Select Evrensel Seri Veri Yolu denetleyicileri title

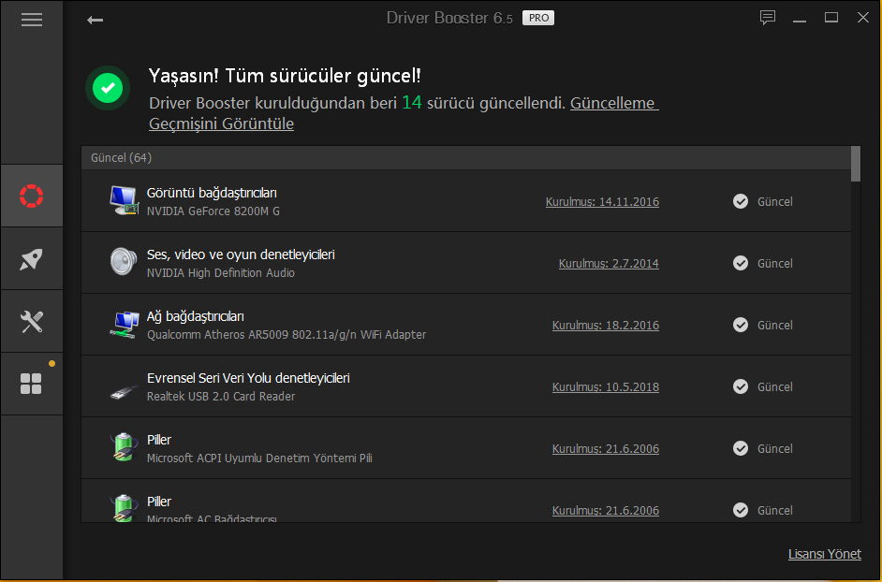pos(248,378)
